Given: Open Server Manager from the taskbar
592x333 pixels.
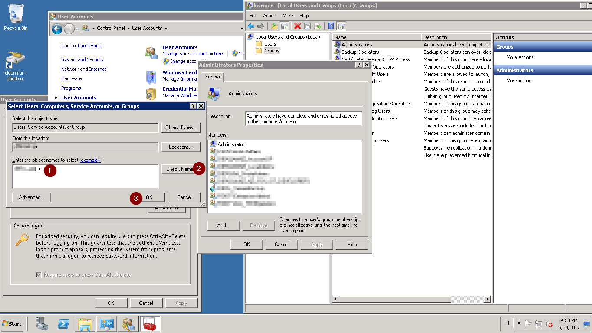Looking at the screenshot, I should click(x=43, y=323).
